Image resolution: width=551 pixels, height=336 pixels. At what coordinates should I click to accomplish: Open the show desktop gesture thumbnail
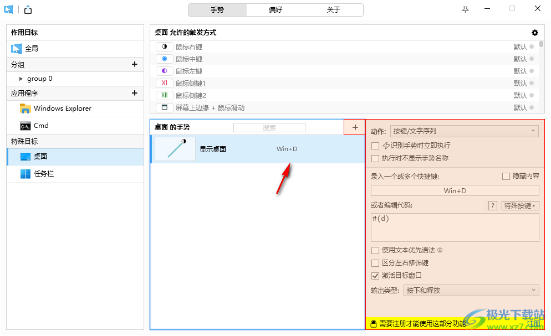coord(175,149)
